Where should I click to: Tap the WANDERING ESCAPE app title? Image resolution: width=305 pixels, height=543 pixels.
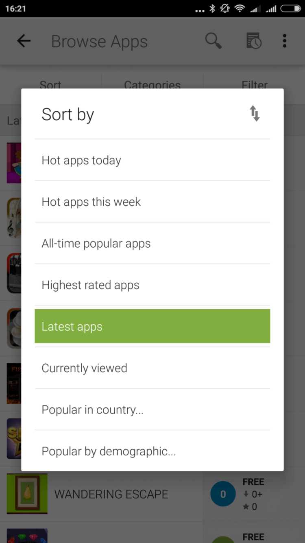pyautogui.click(x=111, y=494)
